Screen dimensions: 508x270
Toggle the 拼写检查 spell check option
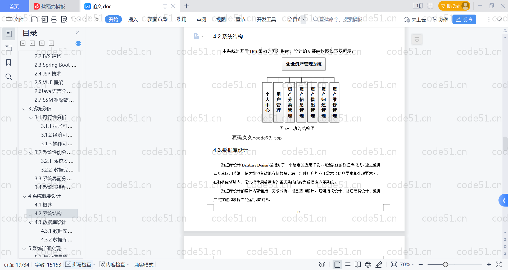click(x=79, y=264)
